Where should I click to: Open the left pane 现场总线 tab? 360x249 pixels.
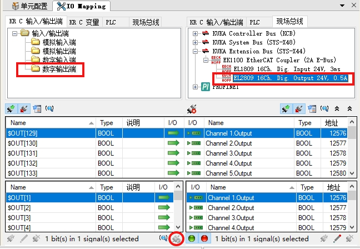[x=146, y=22]
